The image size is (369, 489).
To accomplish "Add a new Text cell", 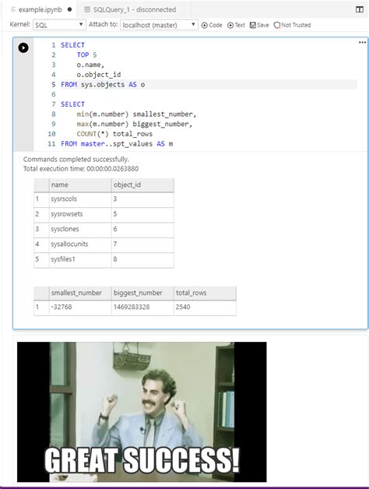I will coord(236,25).
